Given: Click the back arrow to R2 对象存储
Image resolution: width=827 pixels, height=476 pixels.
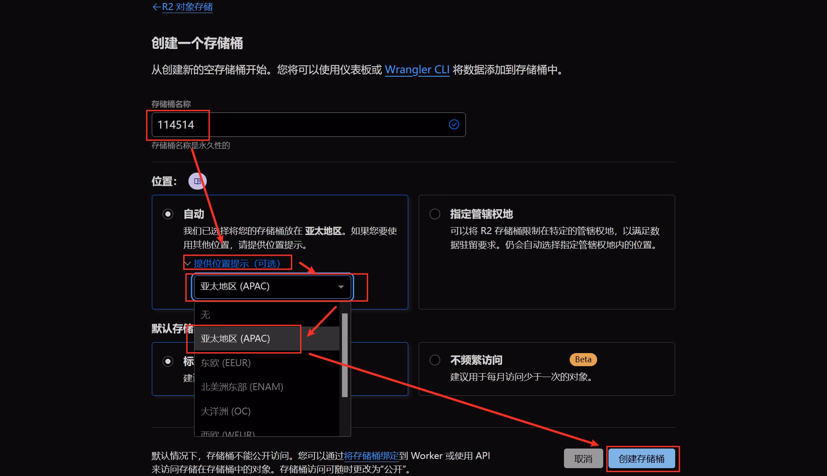Looking at the screenshot, I should coord(156,7).
